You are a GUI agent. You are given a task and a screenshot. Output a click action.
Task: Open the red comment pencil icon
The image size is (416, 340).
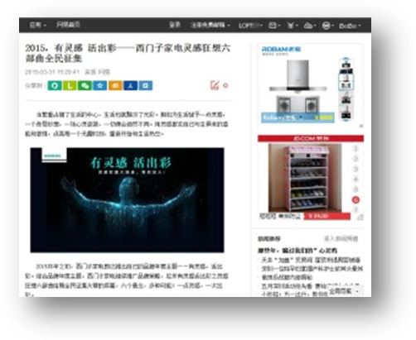pyautogui.click(x=215, y=85)
